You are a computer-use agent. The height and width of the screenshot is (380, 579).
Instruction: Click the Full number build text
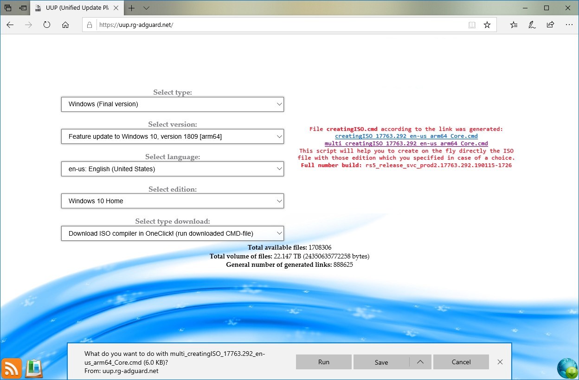(x=406, y=165)
